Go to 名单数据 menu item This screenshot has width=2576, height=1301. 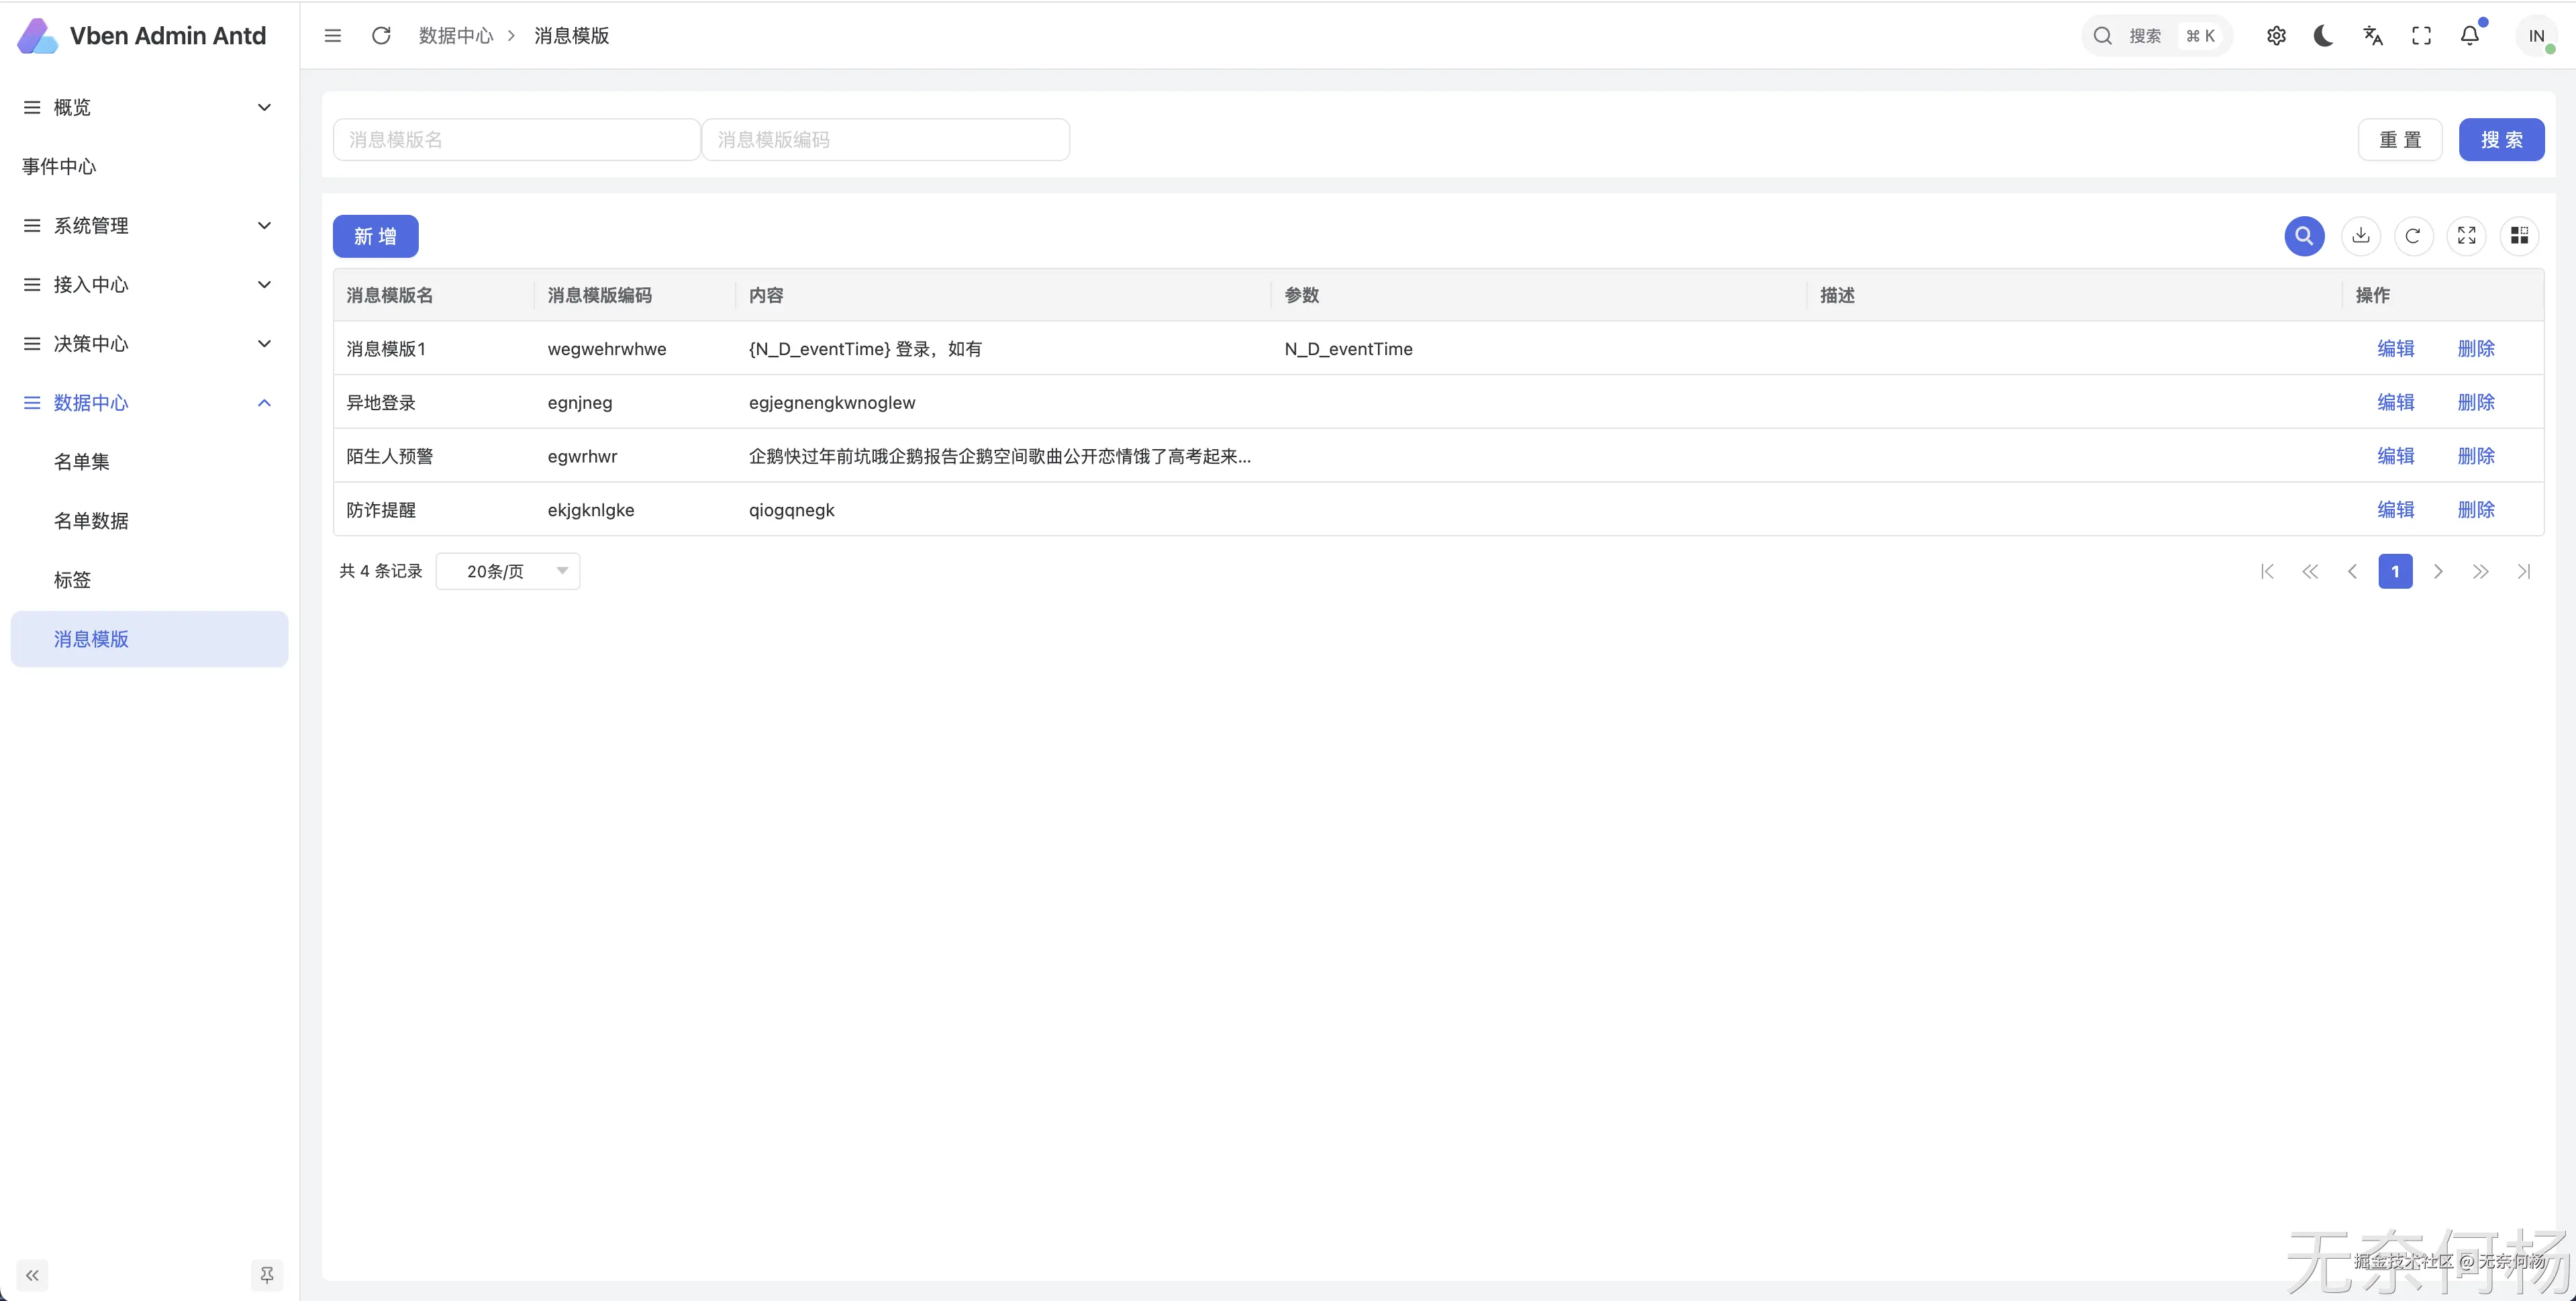91,521
